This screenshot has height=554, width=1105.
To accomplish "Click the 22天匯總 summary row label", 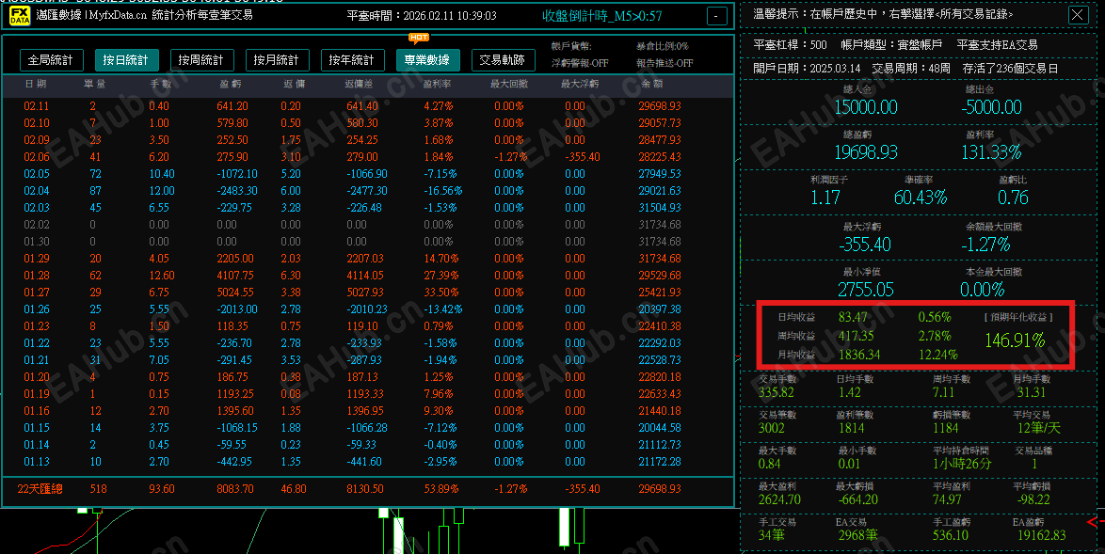I will pos(40,488).
